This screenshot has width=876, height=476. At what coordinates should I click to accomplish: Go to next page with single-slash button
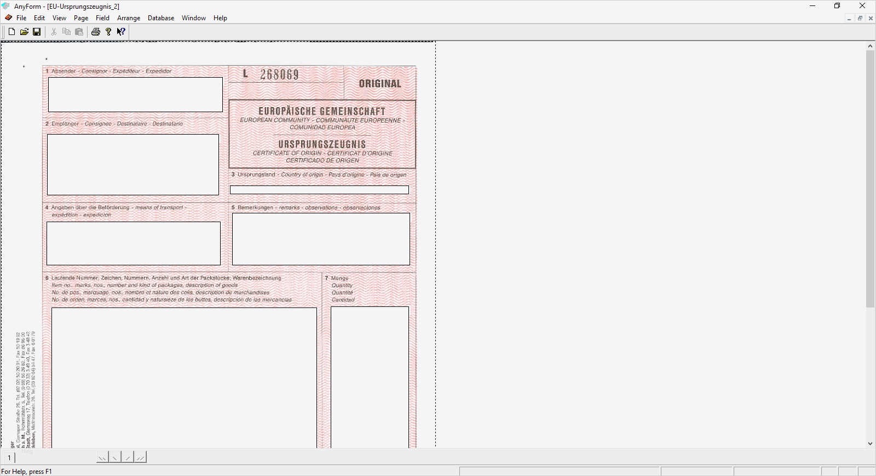(128, 457)
